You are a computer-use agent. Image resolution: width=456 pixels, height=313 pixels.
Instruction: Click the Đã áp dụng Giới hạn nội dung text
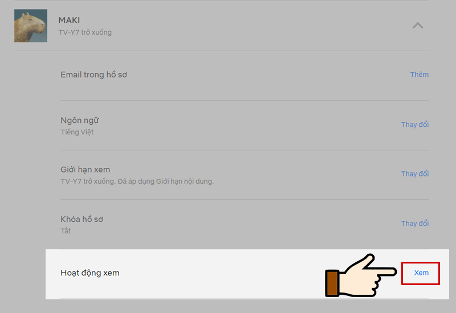(x=165, y=182)
